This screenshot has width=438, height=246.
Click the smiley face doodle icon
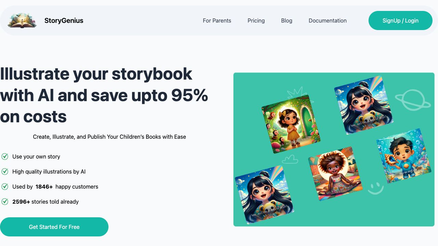pyautogui.click(x=375, y=188)
